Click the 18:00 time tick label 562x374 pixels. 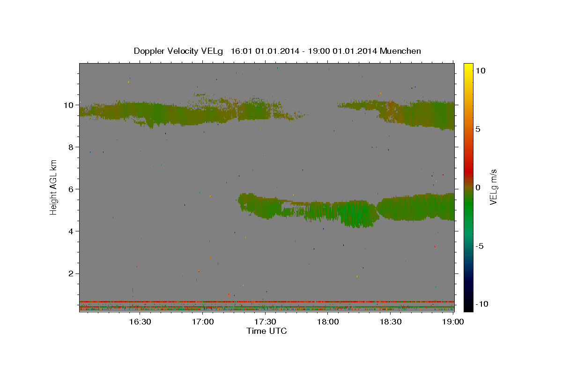point(328,322)
